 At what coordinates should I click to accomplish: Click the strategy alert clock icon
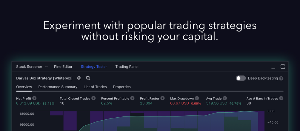pyautogui.click(x=88, y=78)
